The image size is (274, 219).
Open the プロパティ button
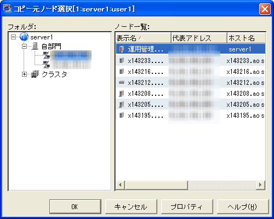coord(187,206)
